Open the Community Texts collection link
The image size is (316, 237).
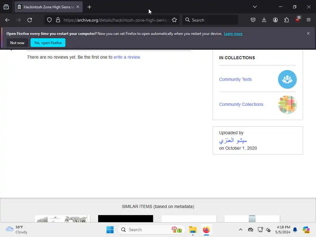tap(235, 79)
